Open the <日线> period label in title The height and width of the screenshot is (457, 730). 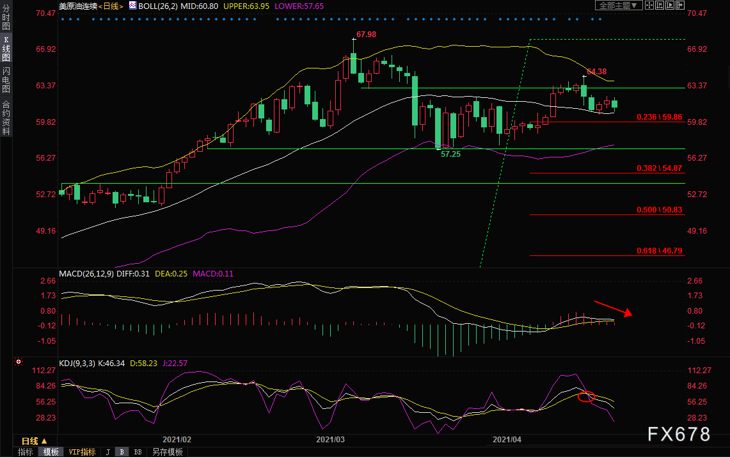[x=109, y=5]
